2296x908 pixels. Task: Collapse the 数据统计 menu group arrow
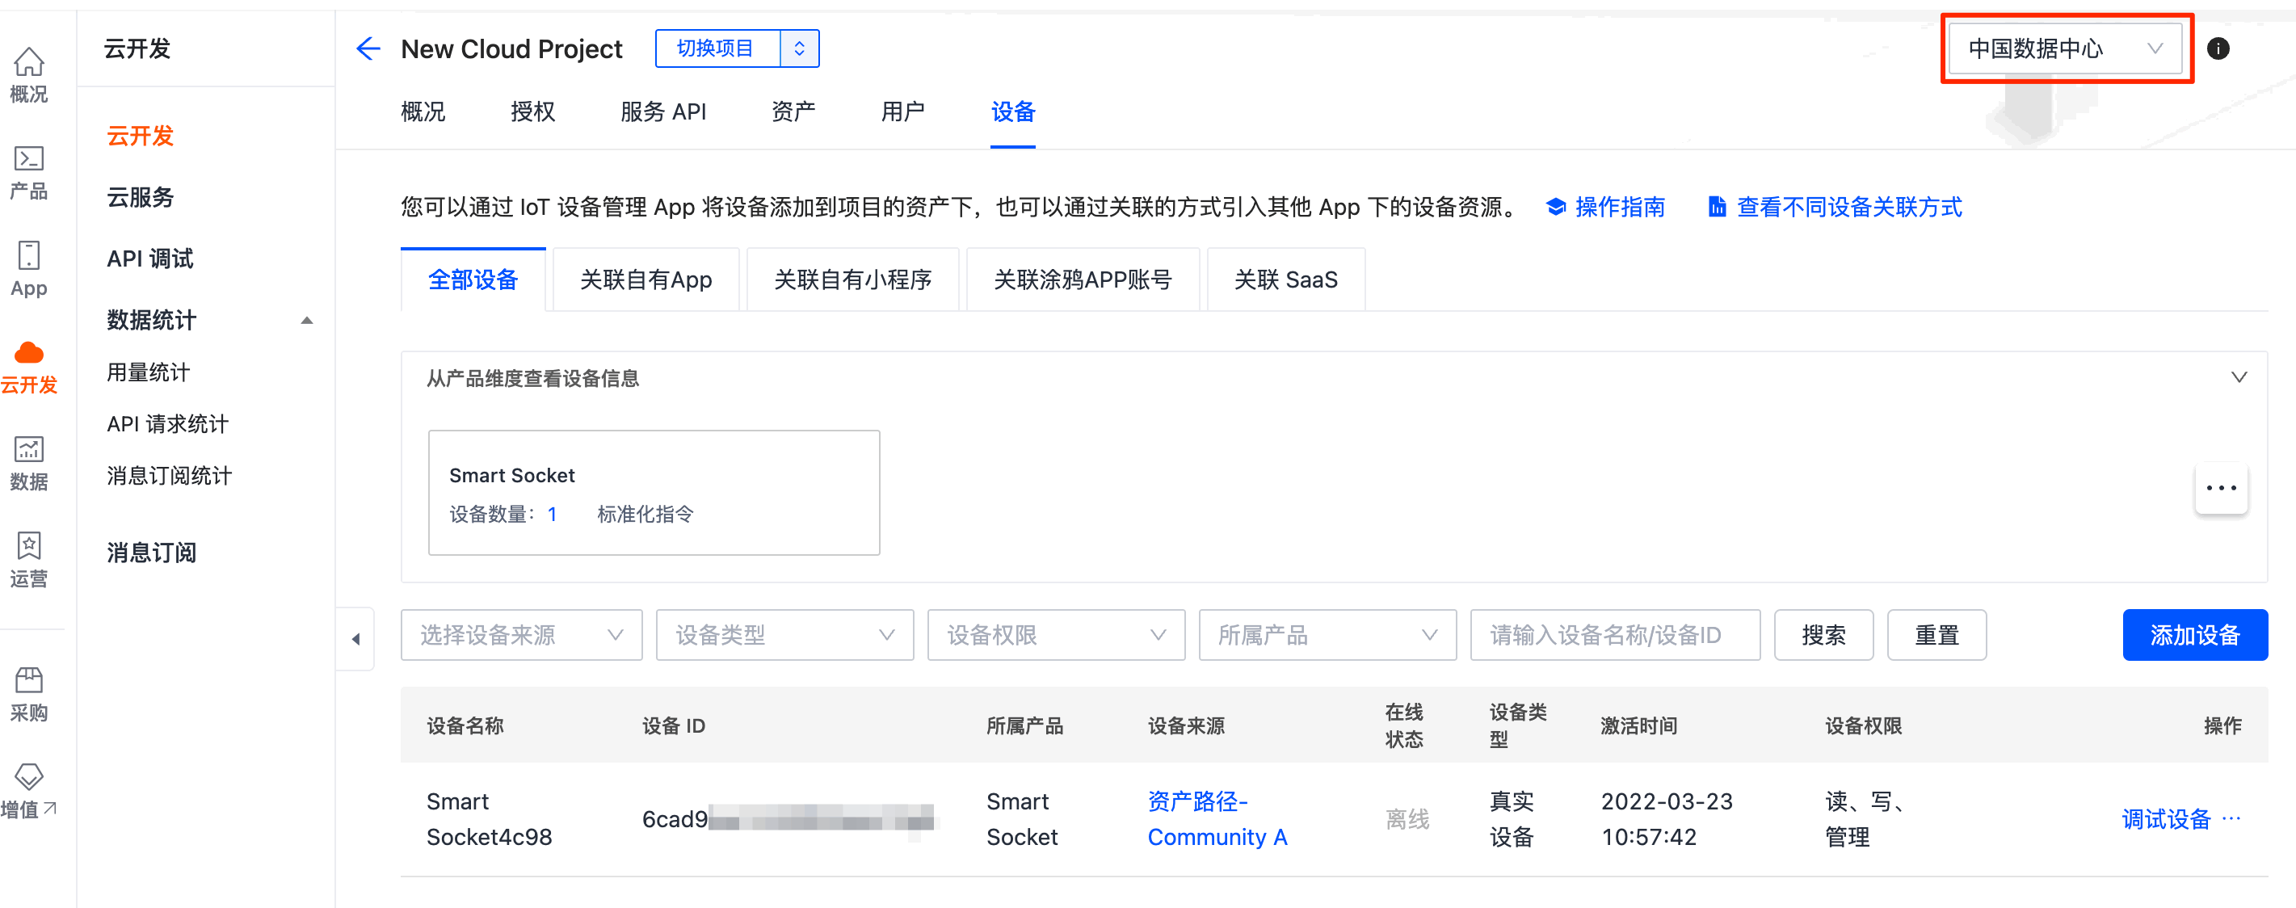[307, 320]
